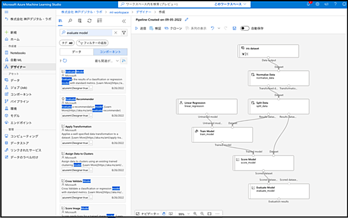
Task: Select the Assign Data to Clusters card
Action: pos(93,162)
